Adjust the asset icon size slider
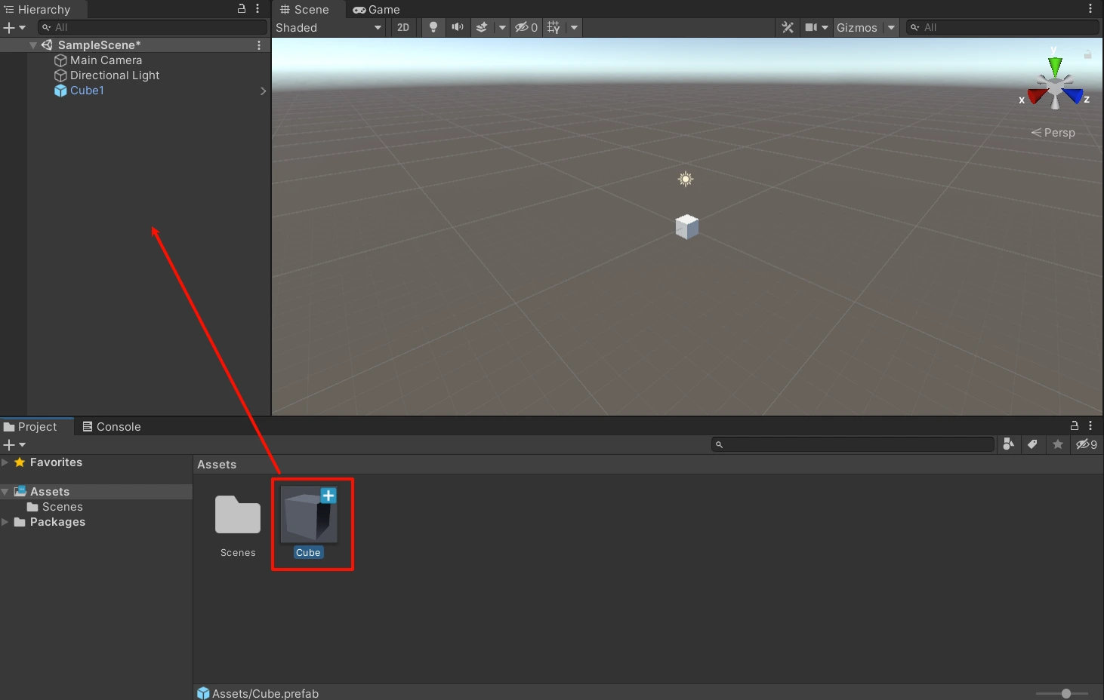 coord(1065,693)
